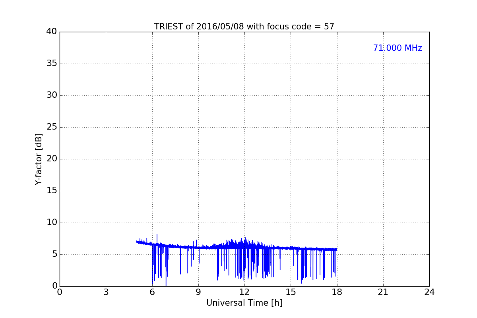Click the "Universal Time [h]" axis label

point(244,303)
